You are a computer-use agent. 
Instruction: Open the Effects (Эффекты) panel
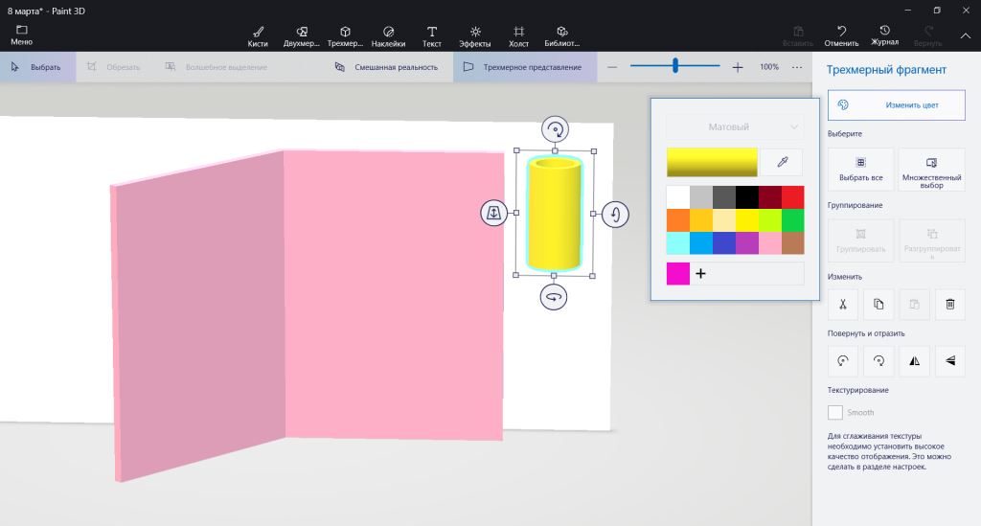click(475, 36)
